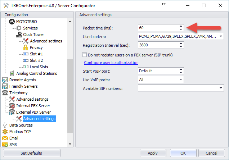Select Modbus TCP tree item
This screenshot has height=160, width=229.
tap(20, 132)
